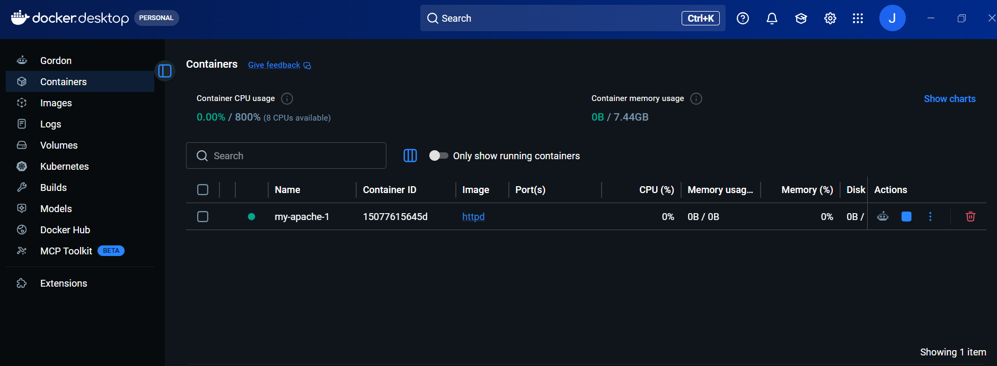Navigate to Models

(80, 208)
